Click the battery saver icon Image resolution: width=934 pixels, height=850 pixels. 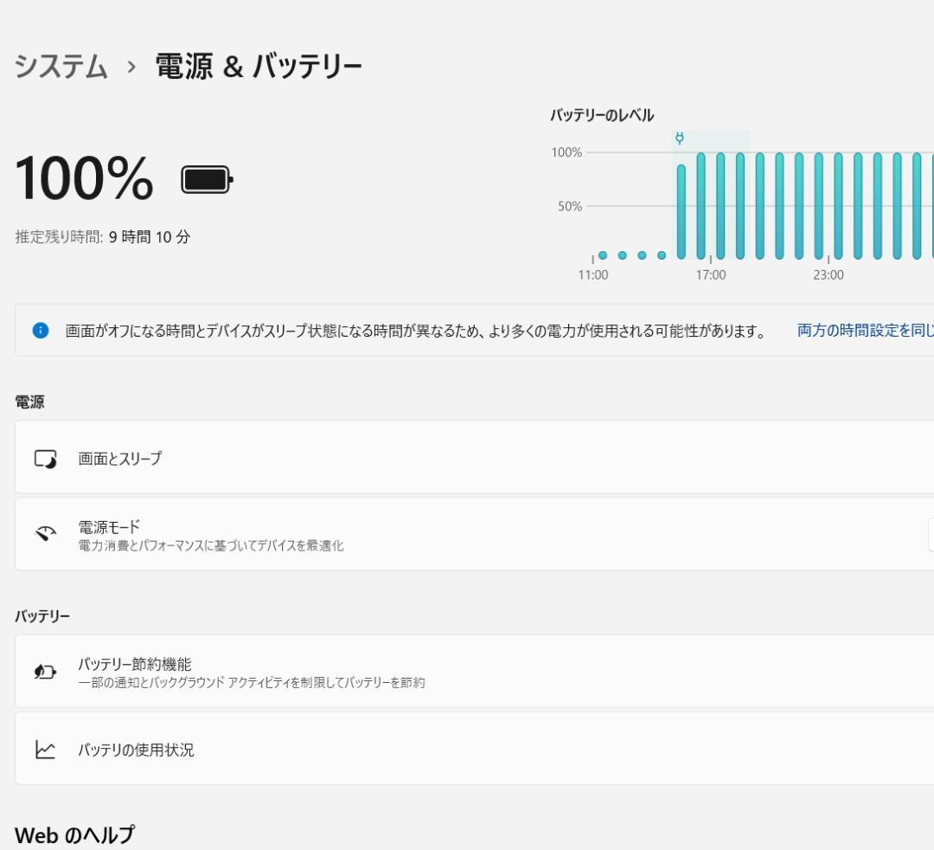(x=45, y=671)
